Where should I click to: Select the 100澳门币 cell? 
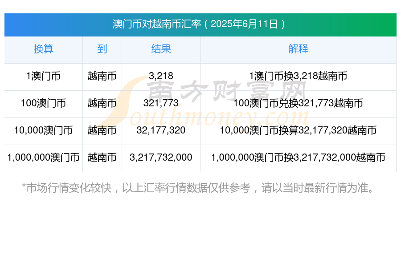pos(44,103)
